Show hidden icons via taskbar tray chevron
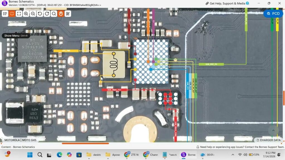 [233, 155]
